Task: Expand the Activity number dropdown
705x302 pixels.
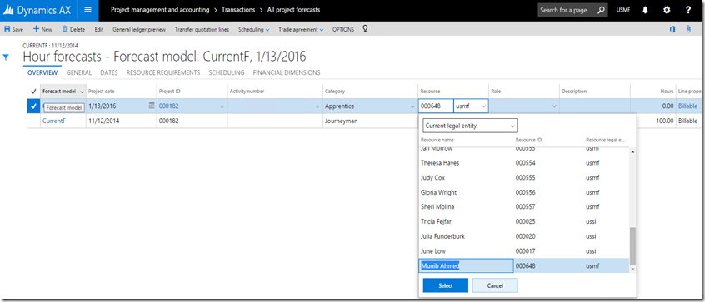Action: [317, 106]
